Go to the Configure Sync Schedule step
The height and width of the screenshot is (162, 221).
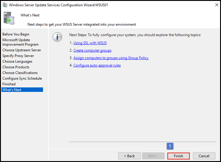tap(22, 78)
